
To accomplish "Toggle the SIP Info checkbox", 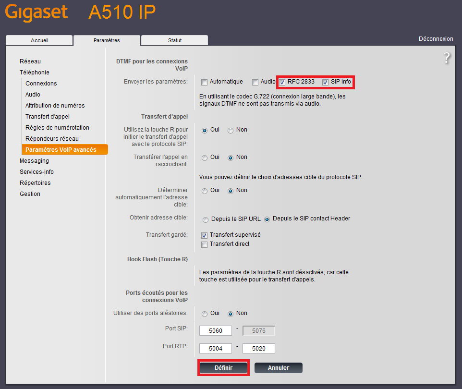I will click(x=325, y=82).
